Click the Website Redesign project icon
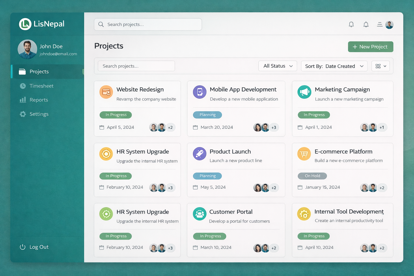 pyautogui.click(x=106, y=92)
